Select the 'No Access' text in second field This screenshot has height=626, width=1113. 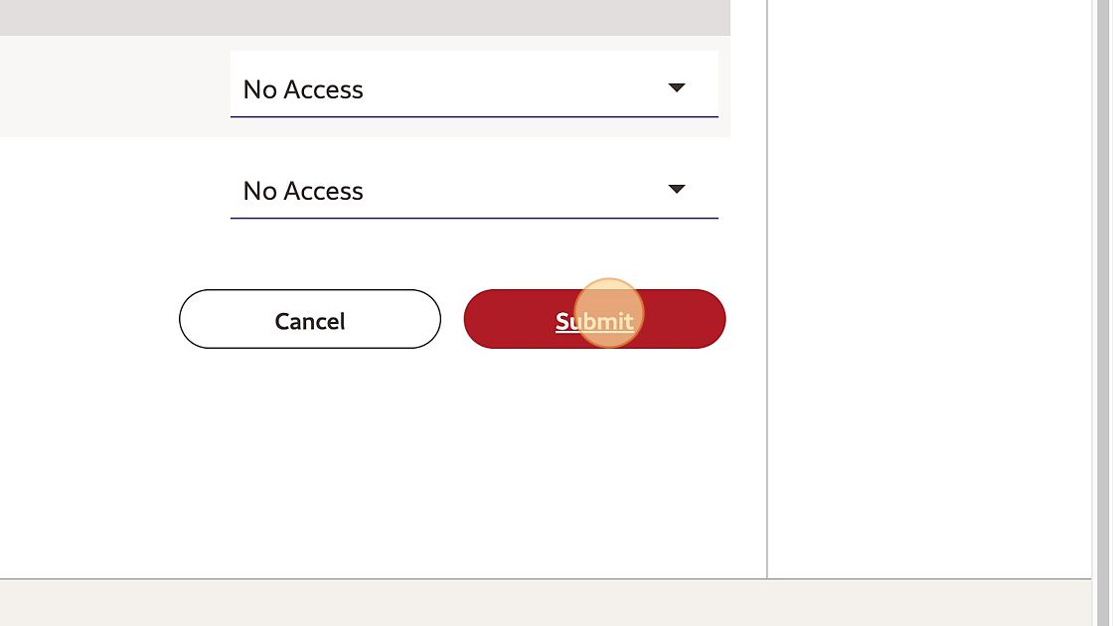[303, 191]
